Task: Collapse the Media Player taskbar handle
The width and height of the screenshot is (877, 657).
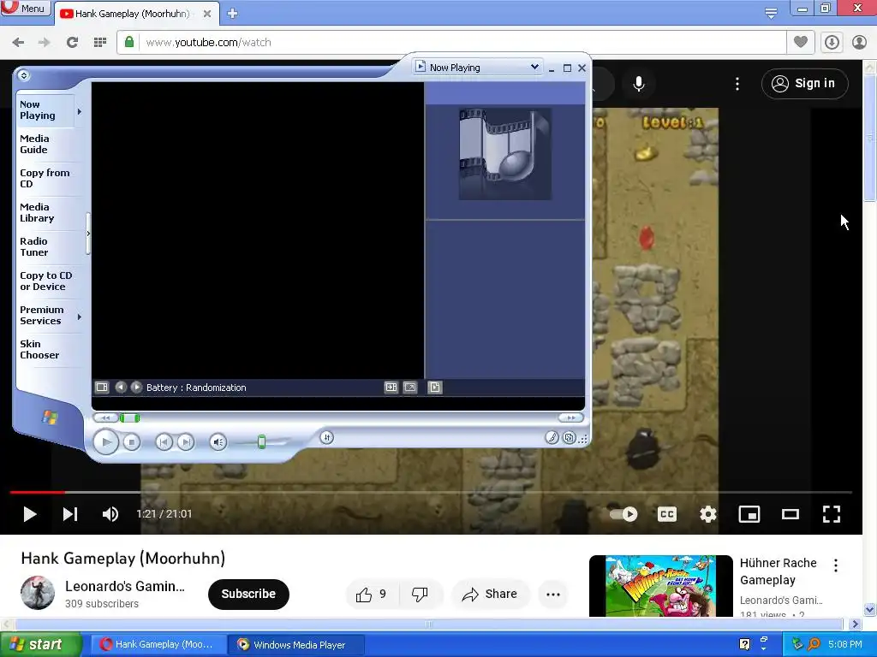Action: coord(88,234)
